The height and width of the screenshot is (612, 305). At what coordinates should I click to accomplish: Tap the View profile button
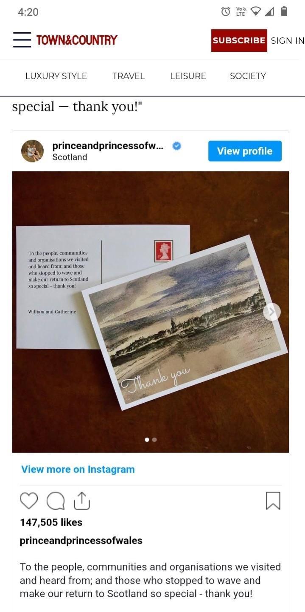(x=245, y=151)
